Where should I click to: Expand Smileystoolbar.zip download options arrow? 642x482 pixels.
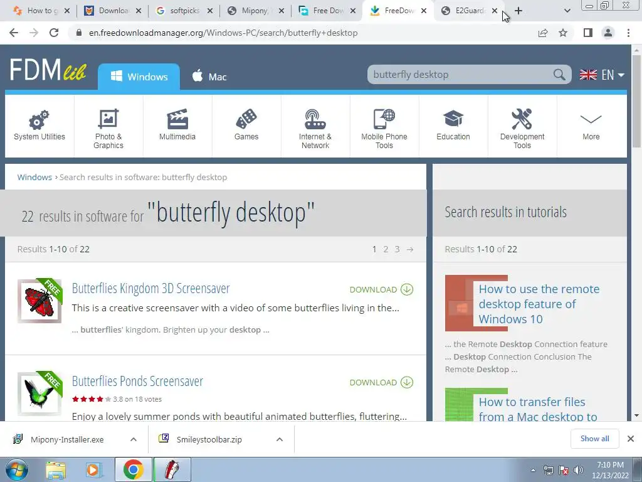point(280,439)
